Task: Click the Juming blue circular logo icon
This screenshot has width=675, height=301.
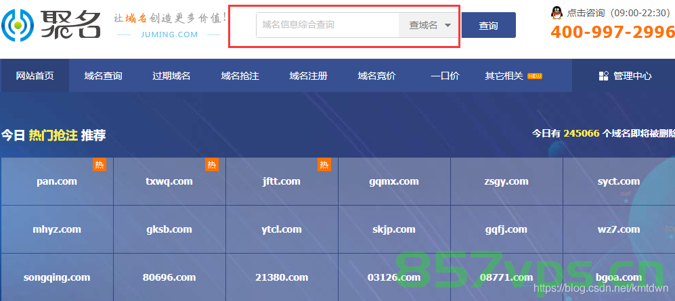Action: click(x=17, y=26)
